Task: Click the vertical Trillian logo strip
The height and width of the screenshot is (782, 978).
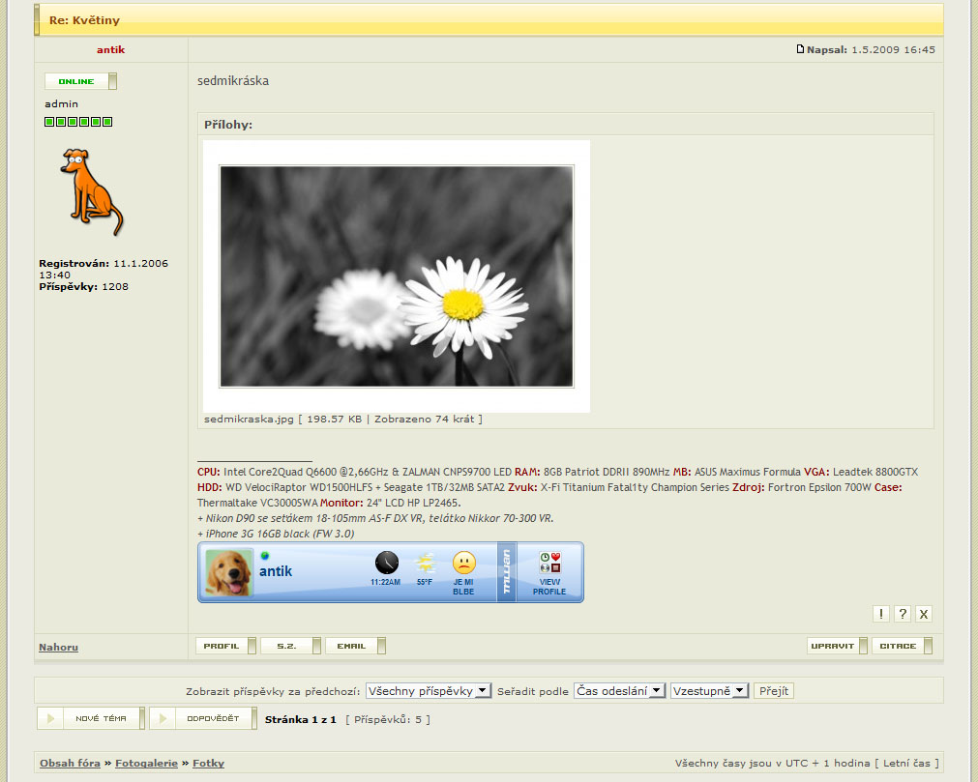Action: click(507, 572)
